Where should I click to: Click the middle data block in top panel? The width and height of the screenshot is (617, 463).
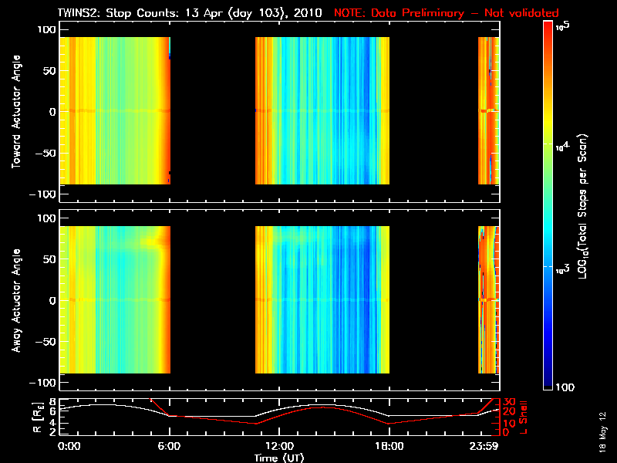coord(322,110)
